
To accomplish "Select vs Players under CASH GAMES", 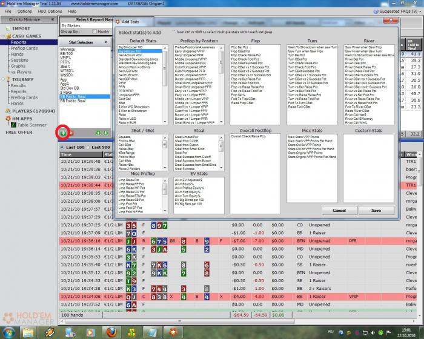I will pyautogui.click(x=21, y=72).
